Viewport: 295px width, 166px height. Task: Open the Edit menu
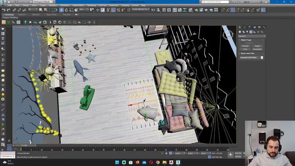pos(10,6)
